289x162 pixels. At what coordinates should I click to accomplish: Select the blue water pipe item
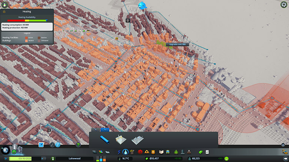(x=104, y=140)
